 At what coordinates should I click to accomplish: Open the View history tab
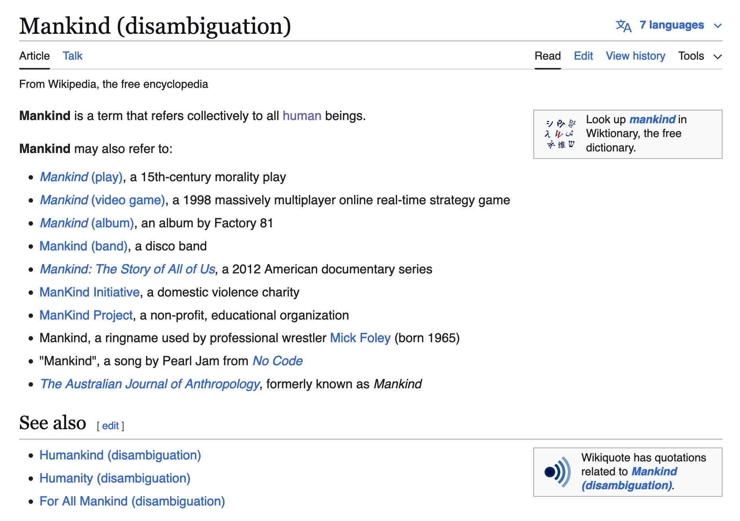[635, 56]
